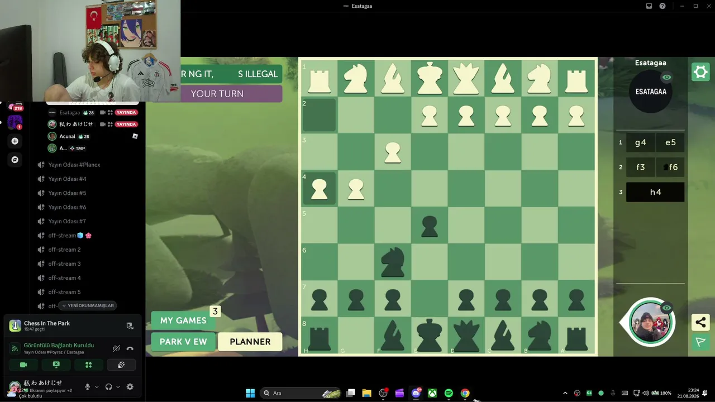Click "Yayın Odası #Poyraz / Esatagaa" connection text
Screen dimensions: 715x402
(54, 352)
